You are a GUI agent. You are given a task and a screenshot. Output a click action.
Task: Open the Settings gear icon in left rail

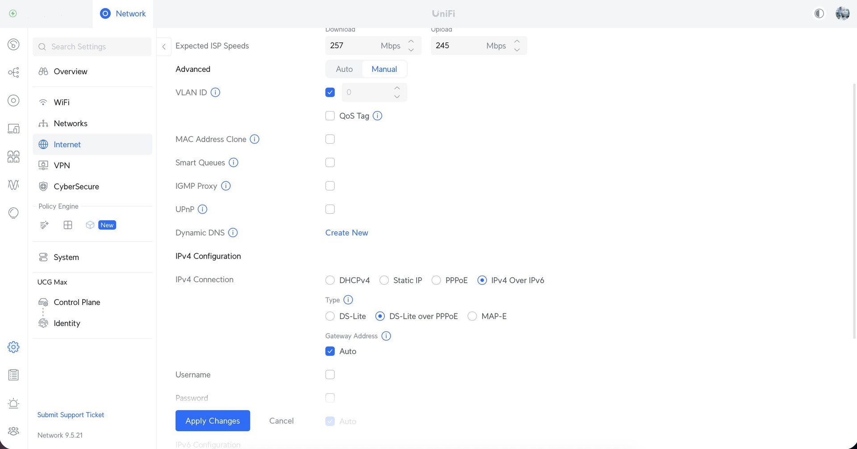tap(13, 347)
